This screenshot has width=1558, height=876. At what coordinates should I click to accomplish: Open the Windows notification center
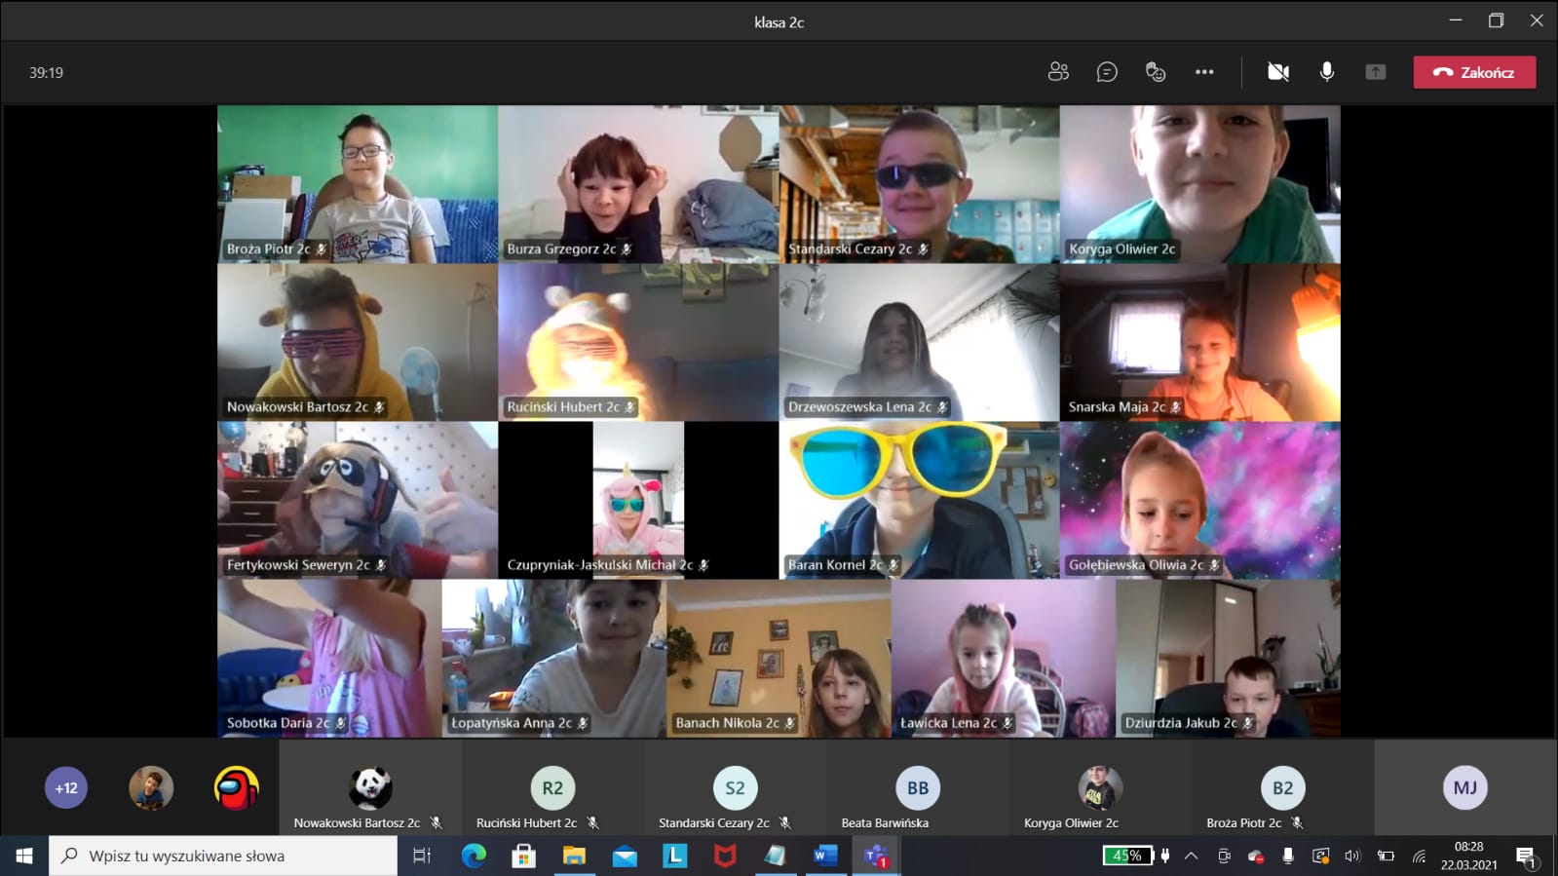click(x=1527, y=857)
